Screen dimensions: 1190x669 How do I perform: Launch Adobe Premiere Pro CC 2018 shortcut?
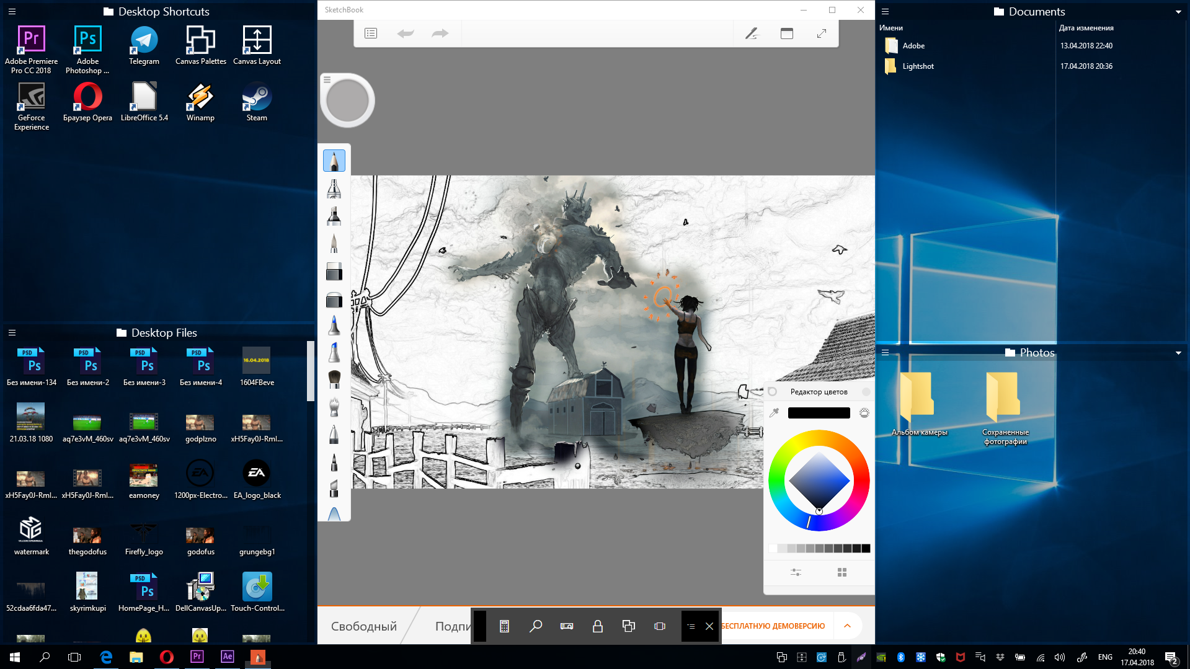click(31, 50)
